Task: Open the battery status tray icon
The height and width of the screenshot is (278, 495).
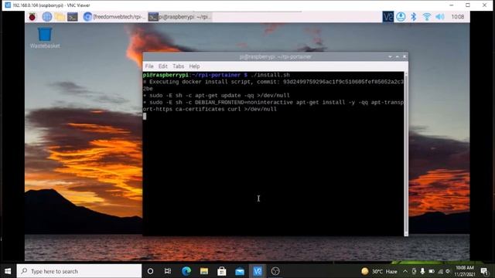Action: pos(432,271)
